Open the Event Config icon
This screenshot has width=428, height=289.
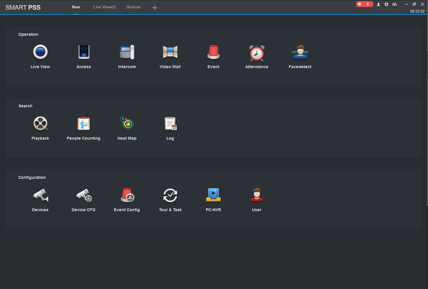128,195
